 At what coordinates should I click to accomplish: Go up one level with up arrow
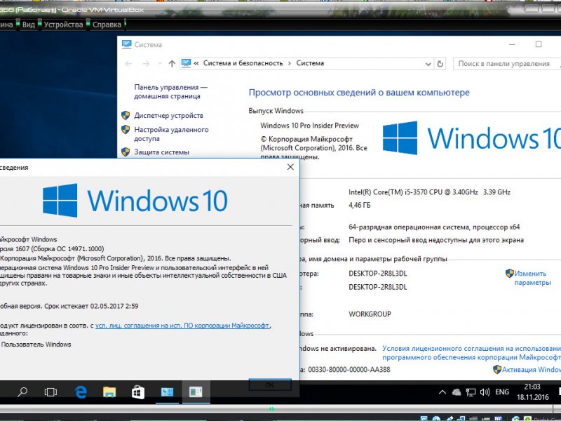coord(172,64)
